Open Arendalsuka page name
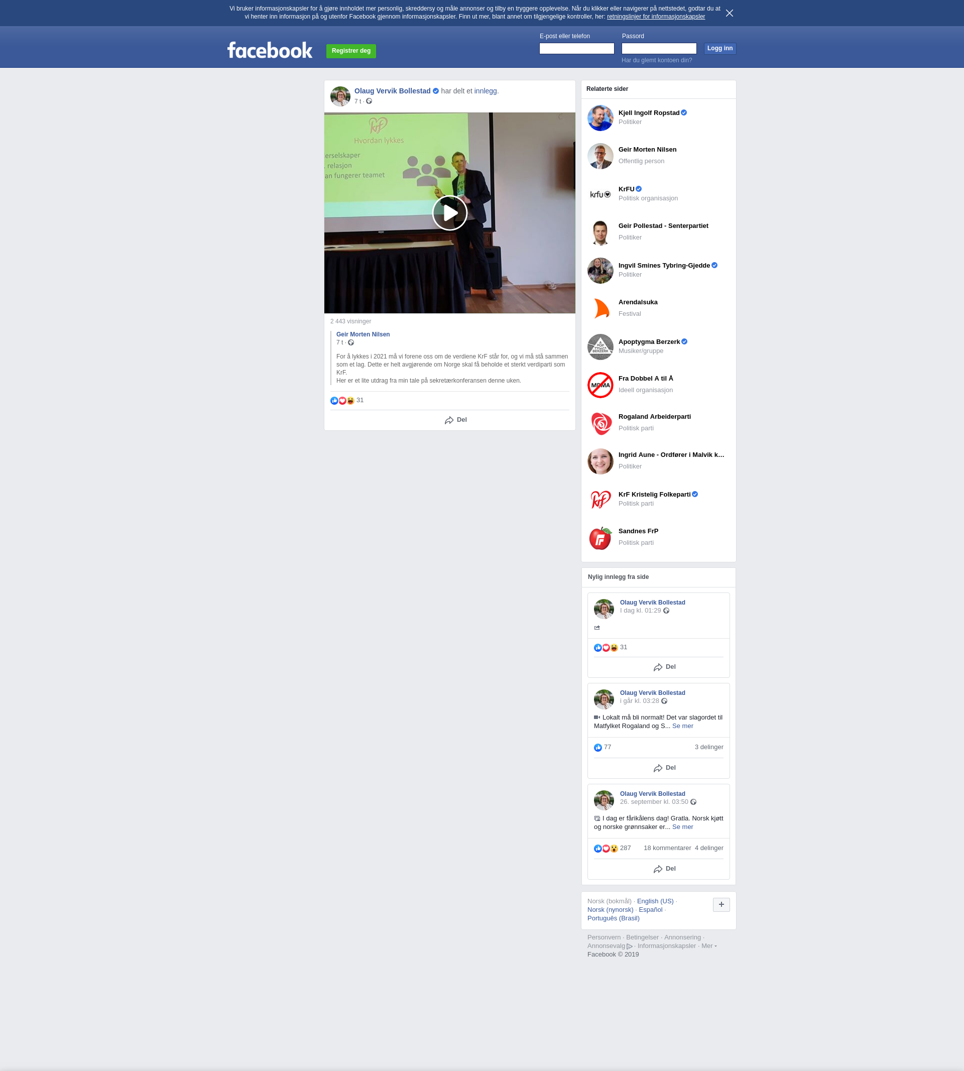The height and width of the screenshot is (1071, 964). pos(638,302)
